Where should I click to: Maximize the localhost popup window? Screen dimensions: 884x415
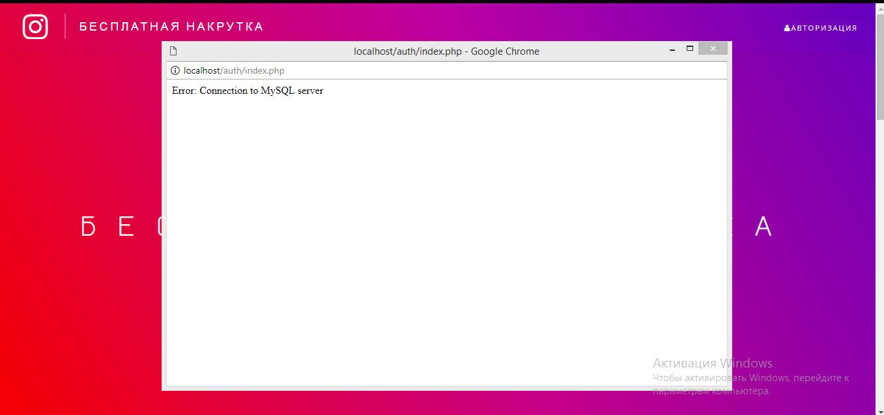point(690,49)
